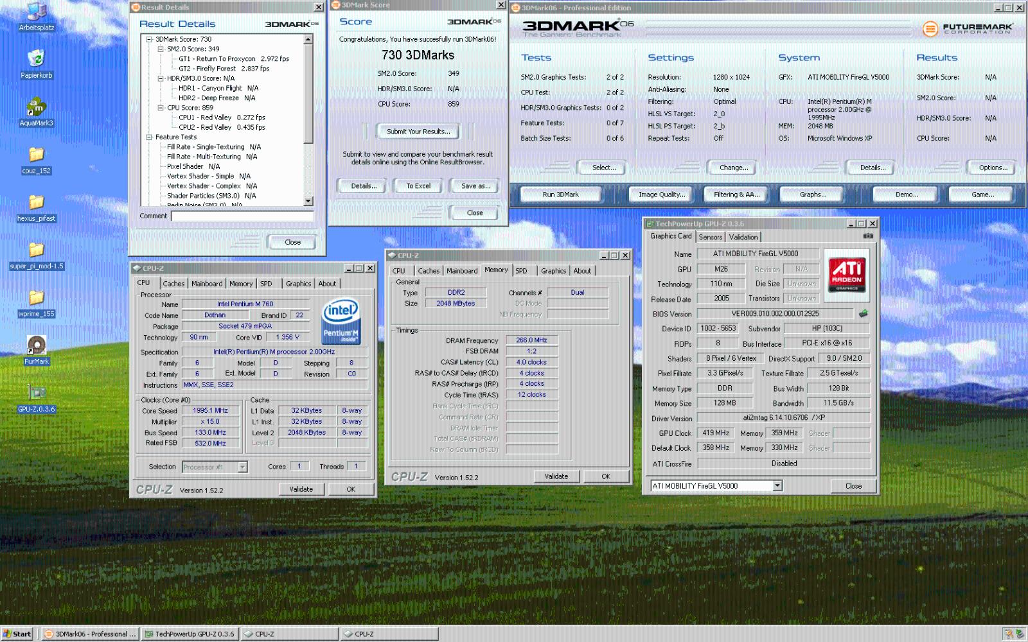Click Game... button in 3DMark06

pos(982,195)
